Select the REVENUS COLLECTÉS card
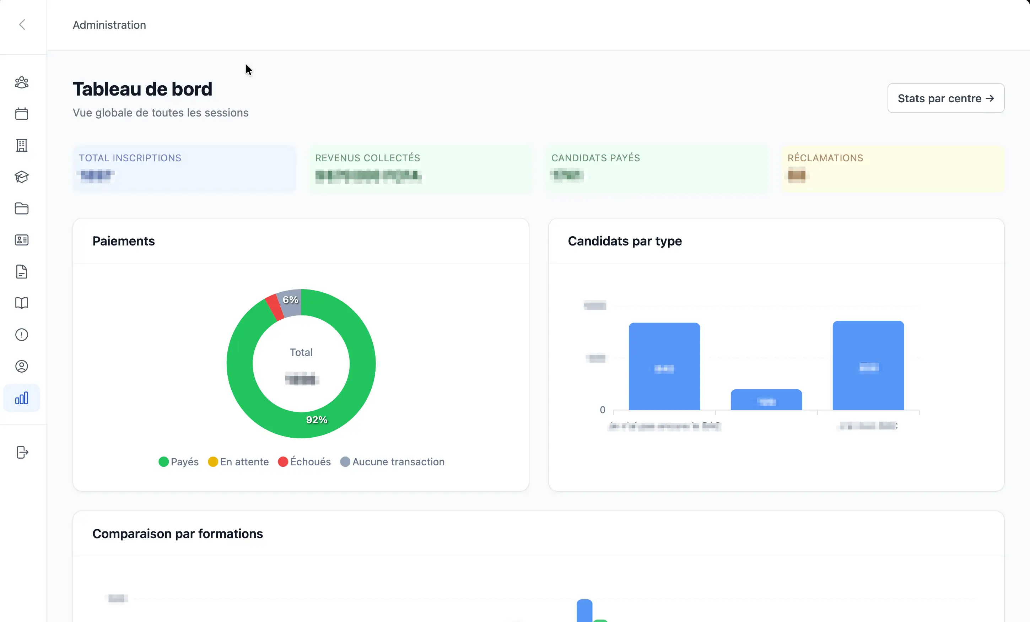This screenshot has height=622, width=1030. click(x=421, y=169)
